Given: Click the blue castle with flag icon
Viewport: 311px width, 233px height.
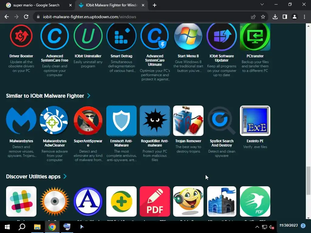Looking at the screenshot, I should [x=221, y=201].
